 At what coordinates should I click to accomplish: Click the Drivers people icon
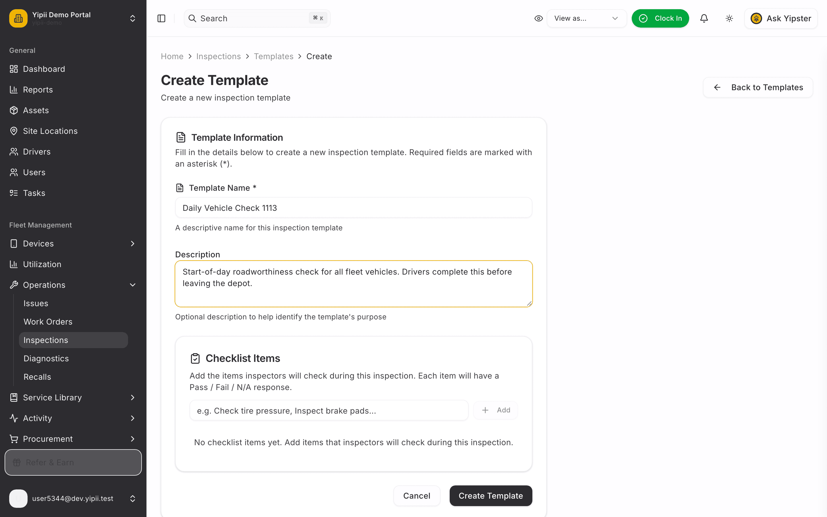pyautogui.click(x=14, y=152)
